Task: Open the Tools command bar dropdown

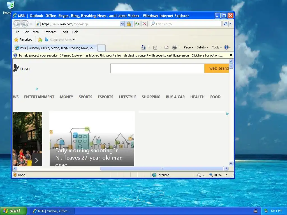Action: [217, 47]
